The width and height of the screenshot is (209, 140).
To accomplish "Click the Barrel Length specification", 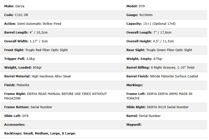I will pyautogui.click(x=26, y=32).
